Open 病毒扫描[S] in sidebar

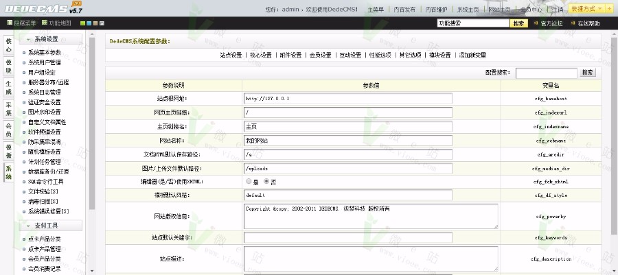[43, 202]
